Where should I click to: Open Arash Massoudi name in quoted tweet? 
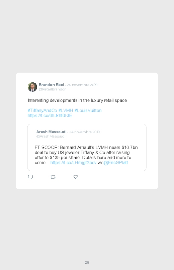(x=52, y=132)
